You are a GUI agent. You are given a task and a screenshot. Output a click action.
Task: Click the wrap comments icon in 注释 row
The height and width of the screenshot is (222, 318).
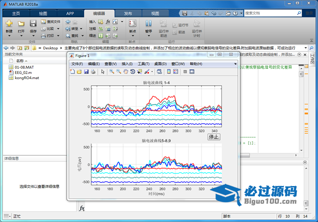pos(115,29)
